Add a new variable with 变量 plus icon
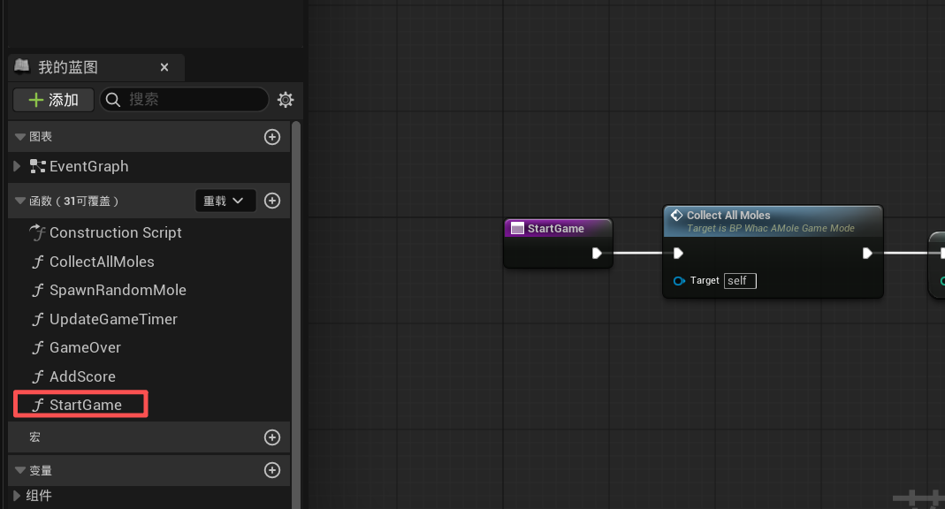Screen dimensions: 945x509 coord(272,470)
